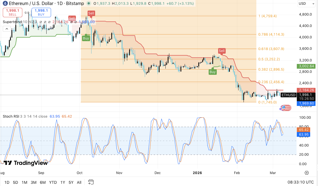Select the YTD time range
This screenshot has height=186, width=318.
[x=53, y=182]
